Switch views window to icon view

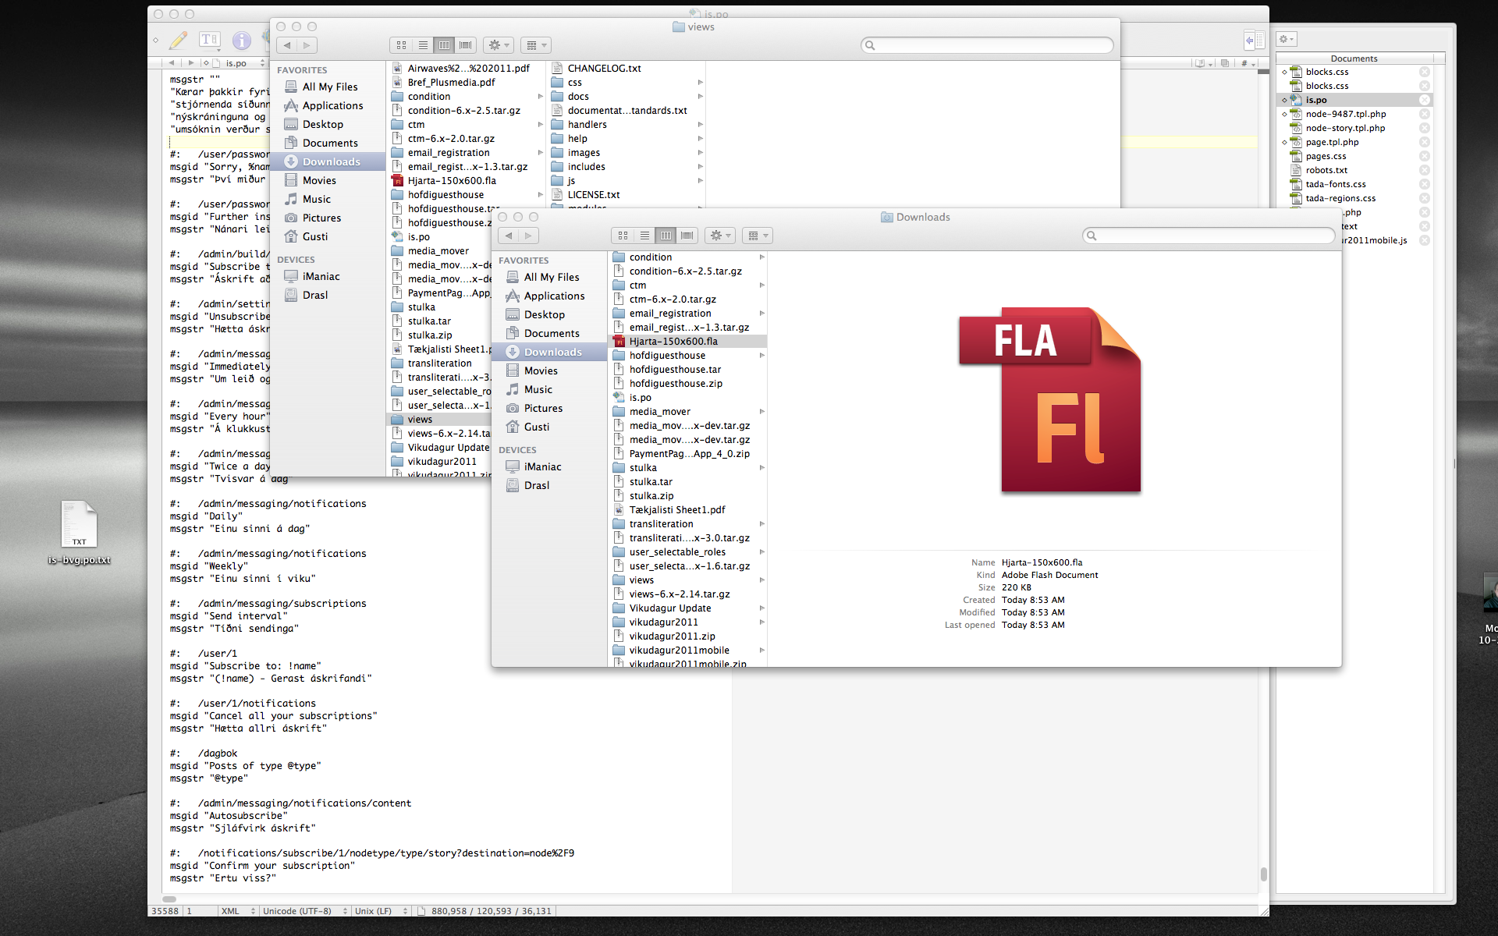pos(401,45)
